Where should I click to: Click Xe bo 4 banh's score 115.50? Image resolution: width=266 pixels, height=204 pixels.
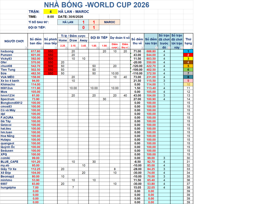coord(151,81)
